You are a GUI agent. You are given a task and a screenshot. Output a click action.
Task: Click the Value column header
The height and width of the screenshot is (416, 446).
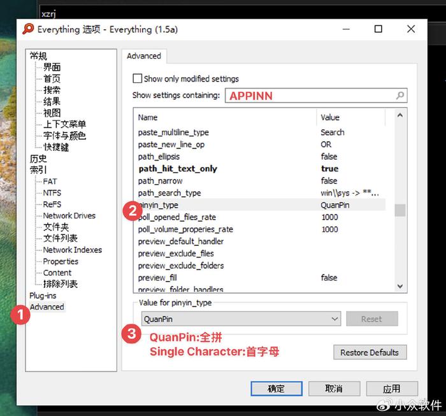click(x=350, y=117)
